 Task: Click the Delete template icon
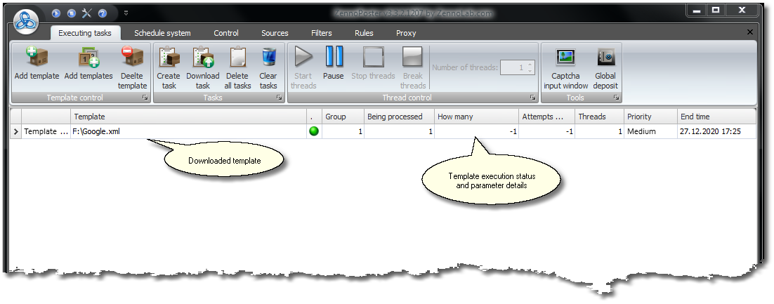tap(132, 58)
